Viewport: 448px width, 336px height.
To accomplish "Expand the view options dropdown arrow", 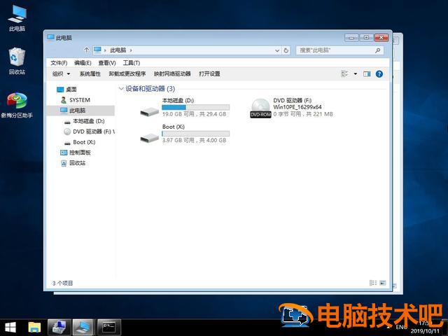I will (x=355, y=73).
